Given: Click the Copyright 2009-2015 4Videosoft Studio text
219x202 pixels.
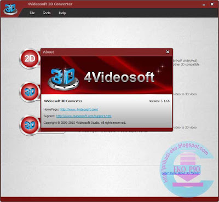Looking at the screenshot, I should pos(85,123).
